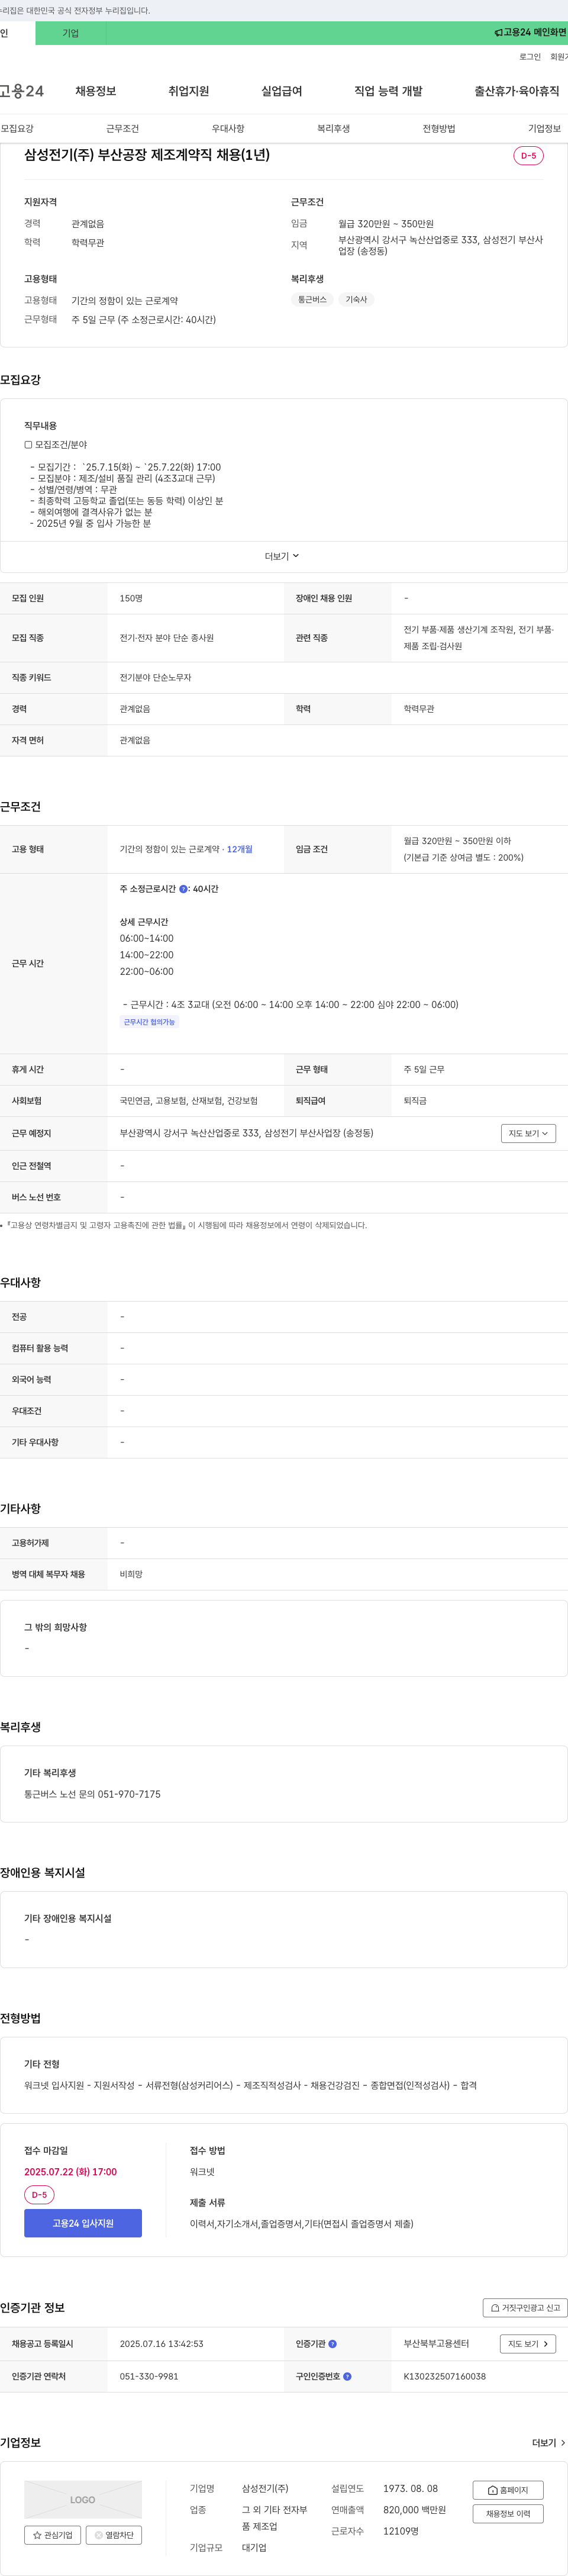Open the 채용정보 menu

(96, 91)
